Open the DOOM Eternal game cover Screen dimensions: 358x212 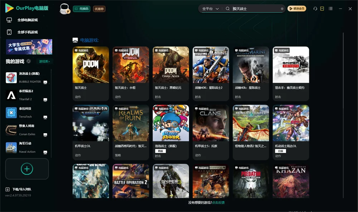point(131,65)
